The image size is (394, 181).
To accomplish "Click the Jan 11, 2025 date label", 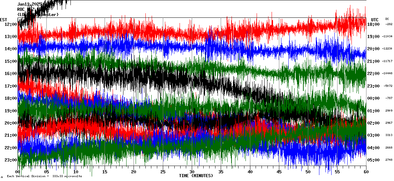I will [x=29, y=4].
